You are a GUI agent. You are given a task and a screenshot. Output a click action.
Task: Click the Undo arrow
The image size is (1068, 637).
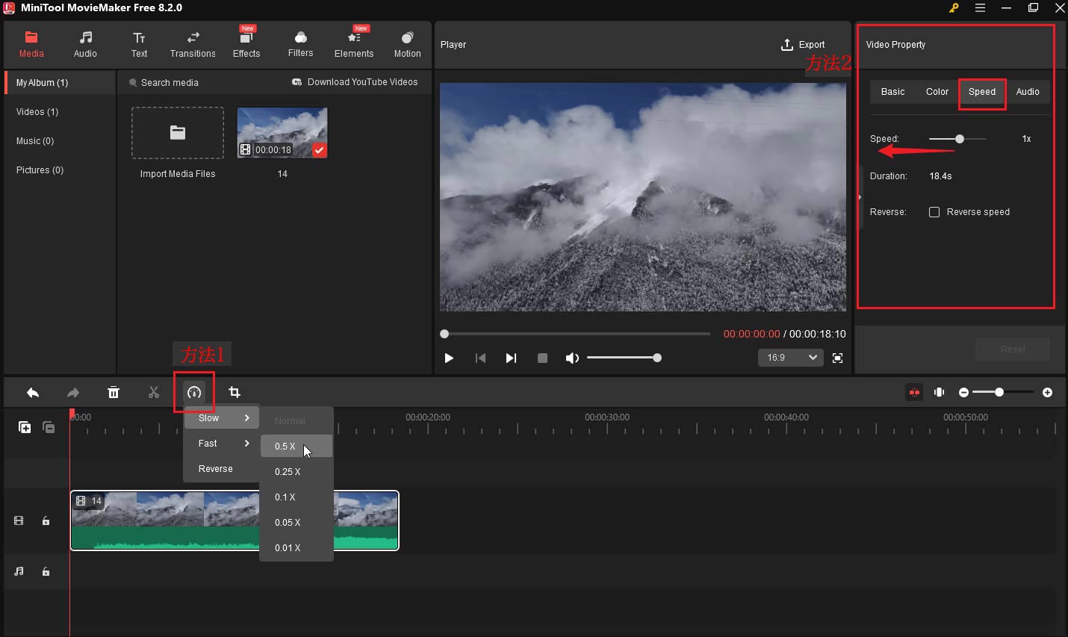[33, 392]
